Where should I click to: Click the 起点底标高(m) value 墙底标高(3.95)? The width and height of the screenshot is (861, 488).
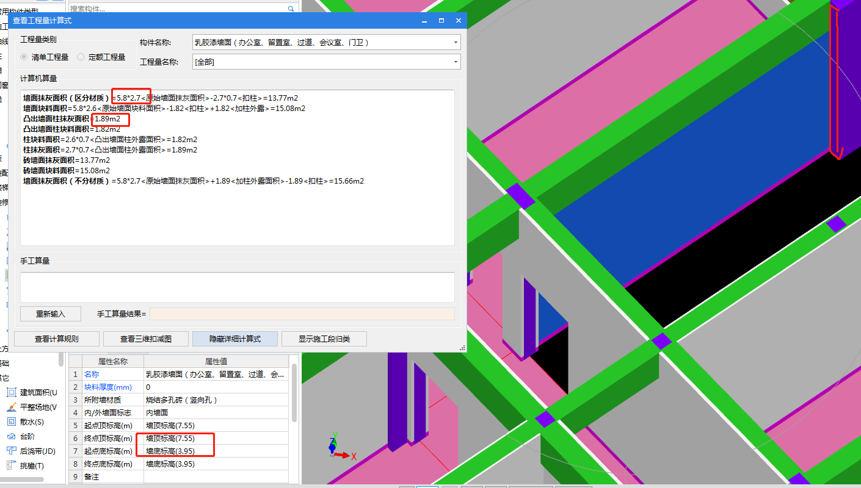tap(216, 451)
